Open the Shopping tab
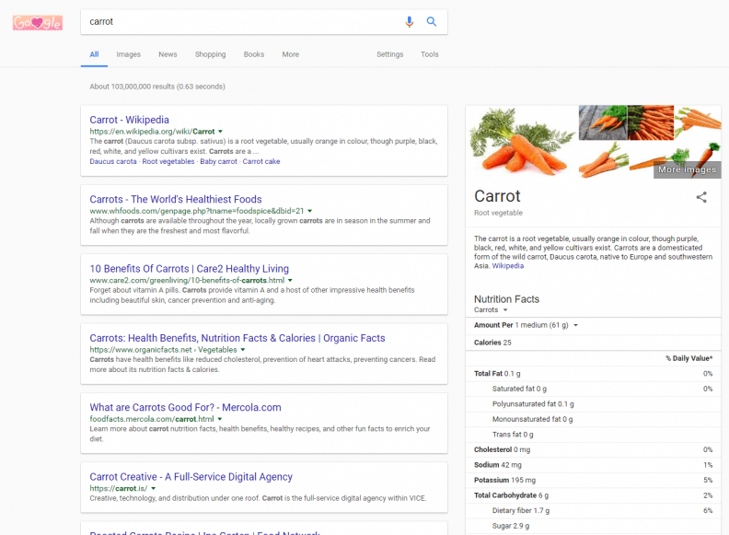This screenshot has width=729, height=535. coord(210,54)
